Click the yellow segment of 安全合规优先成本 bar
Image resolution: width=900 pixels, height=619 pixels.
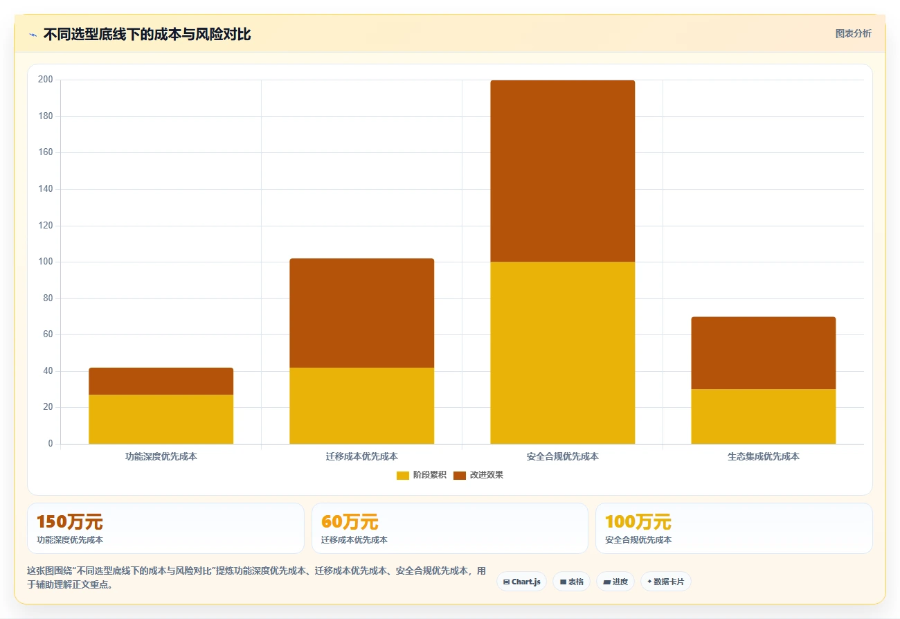tap(562, 352)
